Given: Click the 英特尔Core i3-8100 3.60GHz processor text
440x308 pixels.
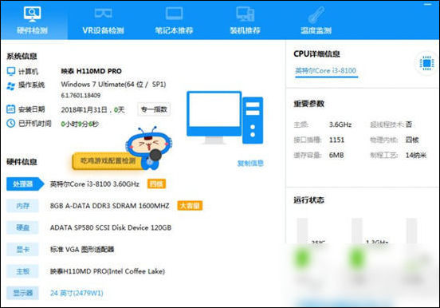Looking at the screenshot, I should click(95, 184).
